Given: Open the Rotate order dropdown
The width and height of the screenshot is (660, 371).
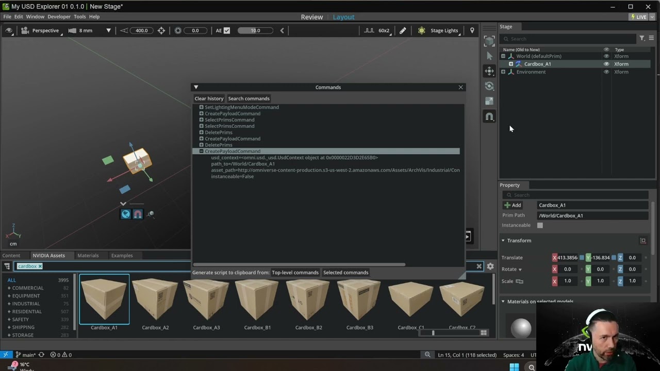Looking at the screenshot, I should [x=520, y=269].
